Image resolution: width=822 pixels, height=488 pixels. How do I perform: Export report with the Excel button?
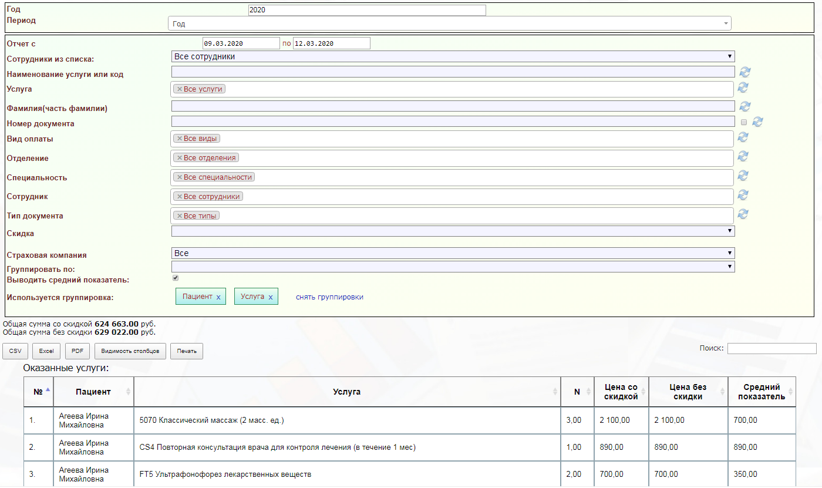tap(46, 351)
